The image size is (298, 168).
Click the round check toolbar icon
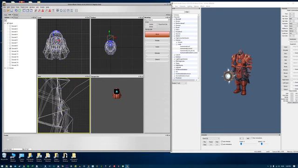61,10
